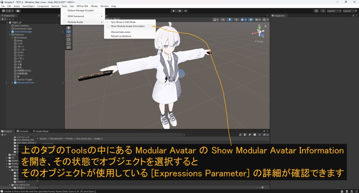Toggle scene effects (skybox, fog) button
Image resolution: width=359 pixels, height=193 pixels.
[x=242, y=20]
